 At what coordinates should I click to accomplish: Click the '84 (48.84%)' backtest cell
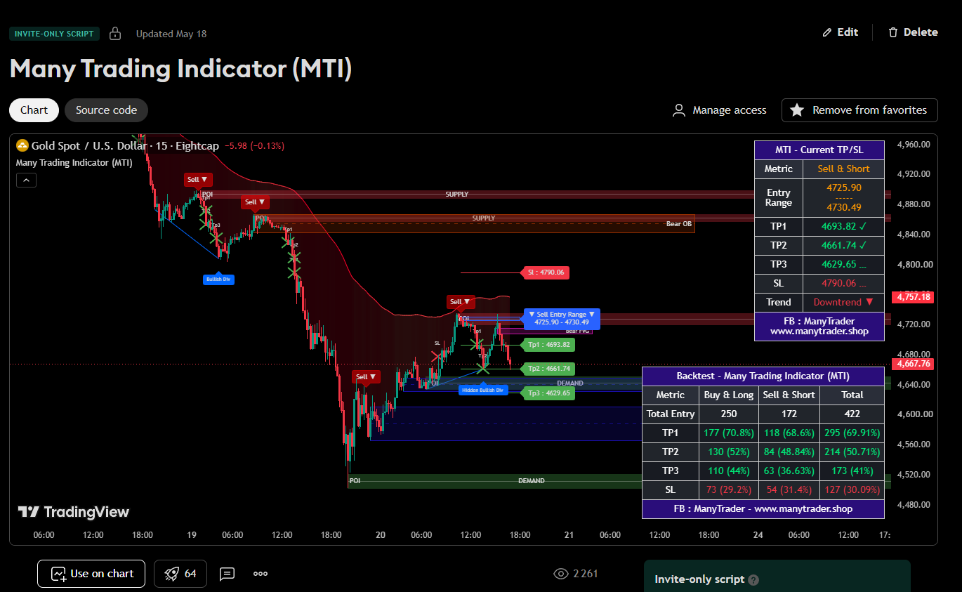tap(789, 452)
